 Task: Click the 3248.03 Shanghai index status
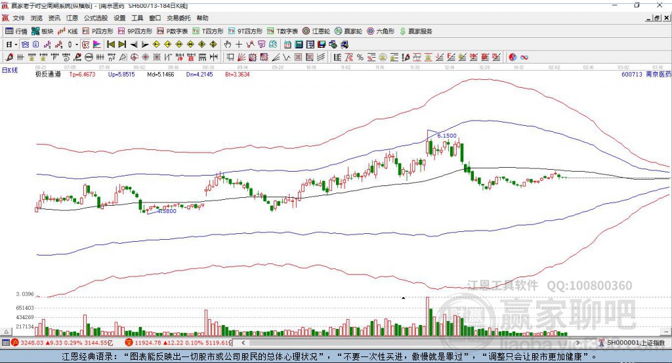31,343
